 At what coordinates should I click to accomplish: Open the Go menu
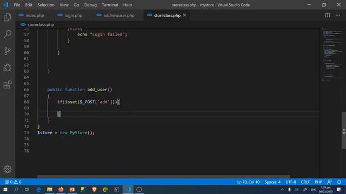pyautogui.click(x=76, y=5)
